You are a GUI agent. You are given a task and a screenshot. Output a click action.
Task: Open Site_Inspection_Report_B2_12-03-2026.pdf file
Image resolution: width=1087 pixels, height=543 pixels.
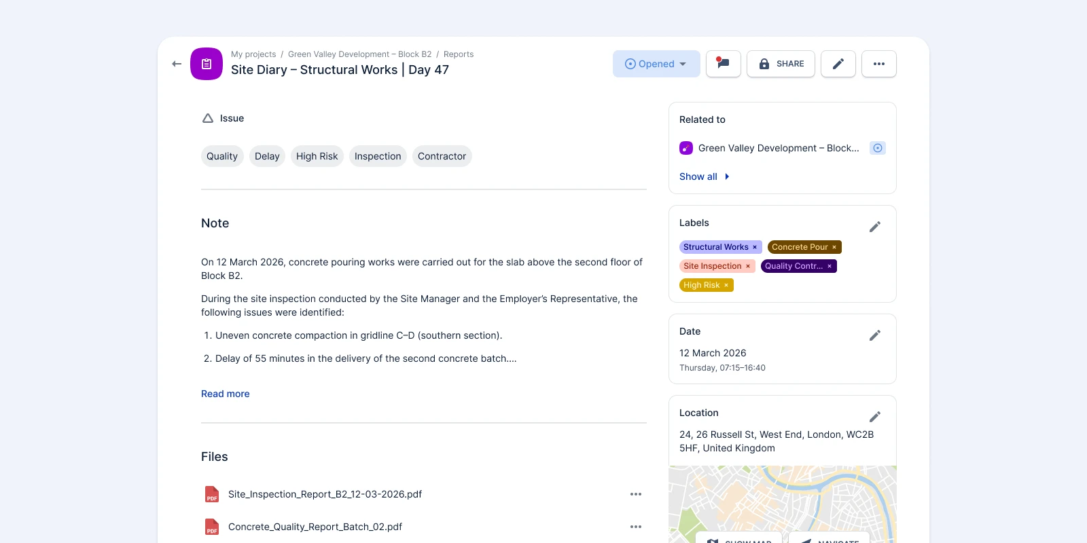[325, 494]
